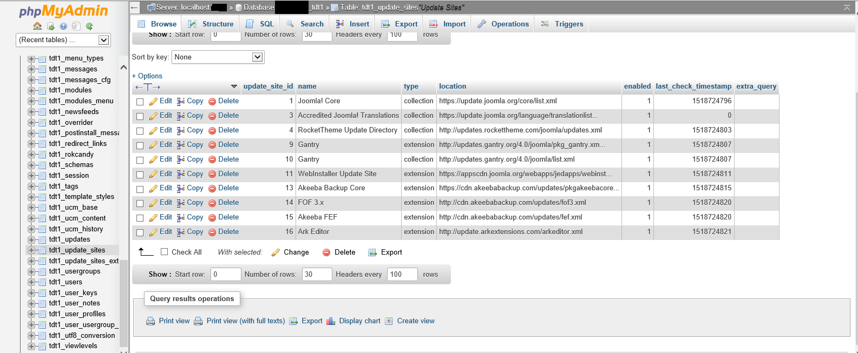Click the table icon beside tdt1_users

(x=42, y=282)
